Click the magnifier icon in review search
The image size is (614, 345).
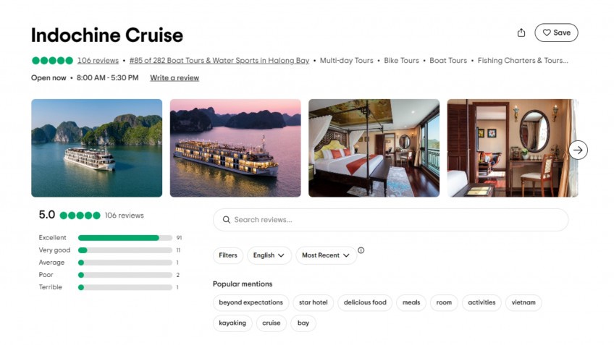pos(227,220)
